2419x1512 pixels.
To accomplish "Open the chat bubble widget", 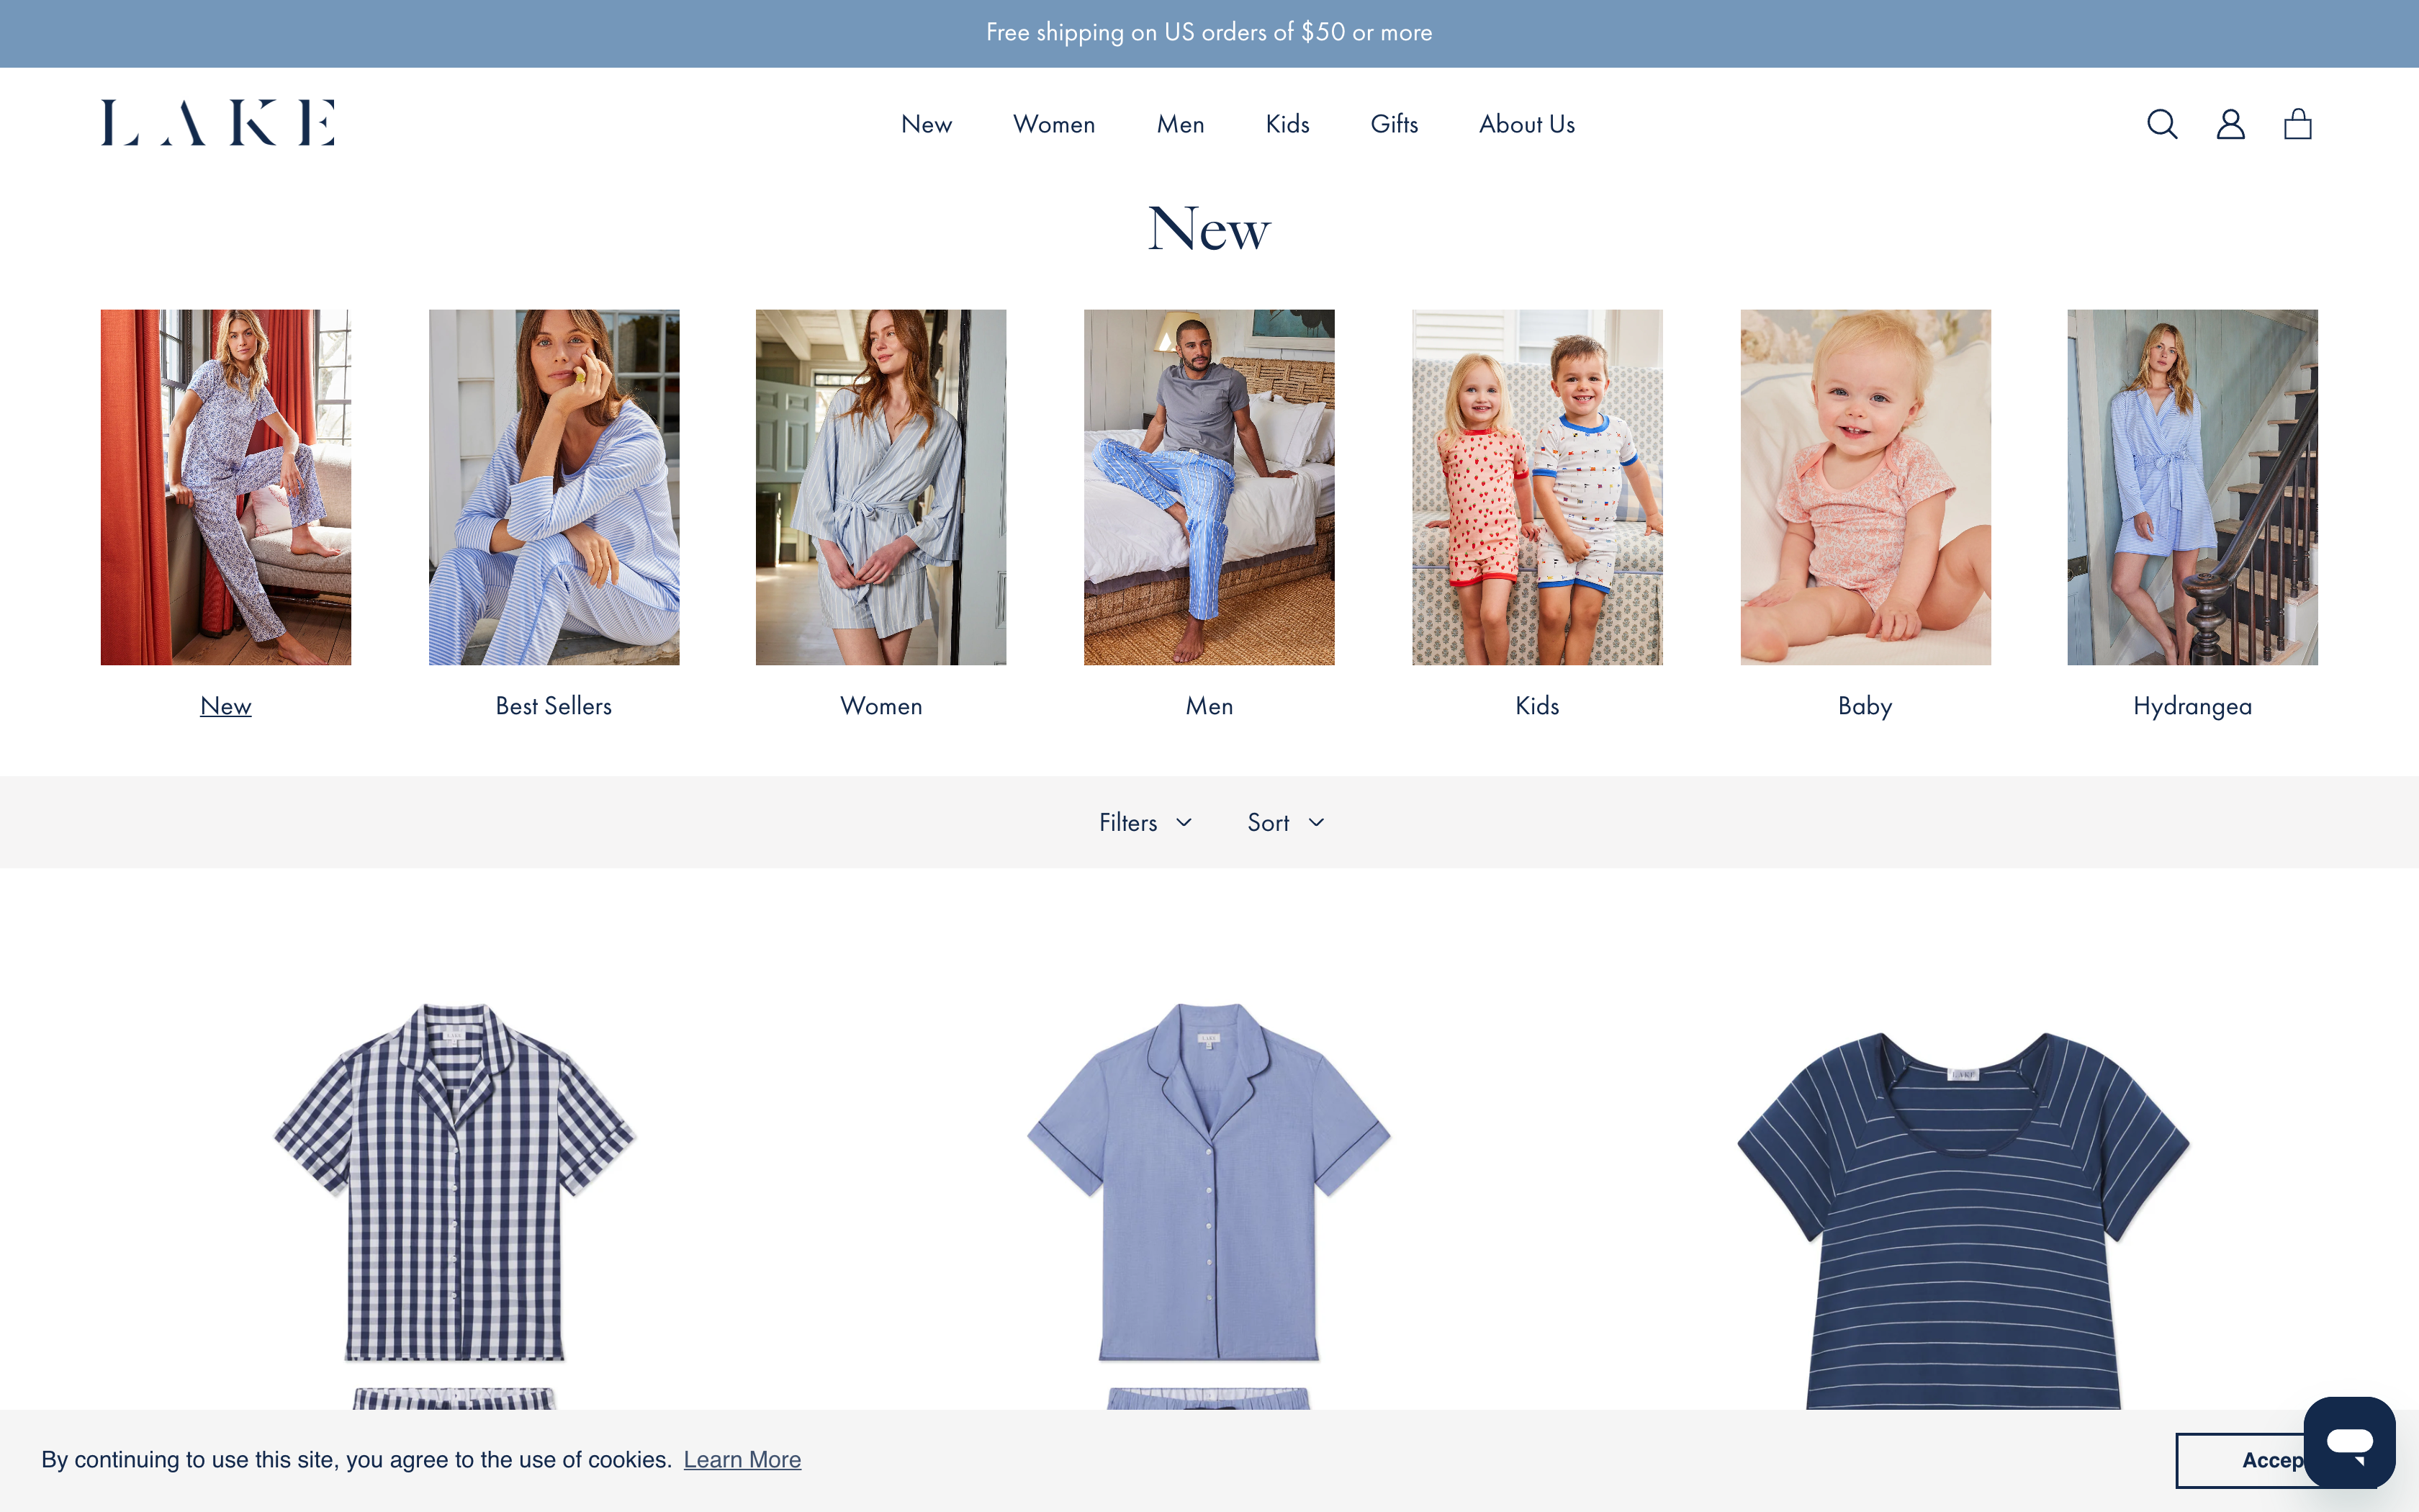I will click(x=2348, y=1442).
